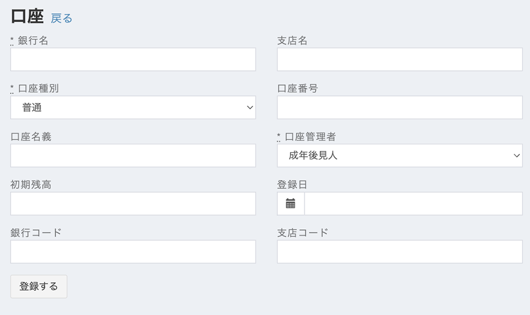Click the 戻る link next to the heading
This screenshot has width=530, height=315.
coord(61,19)
